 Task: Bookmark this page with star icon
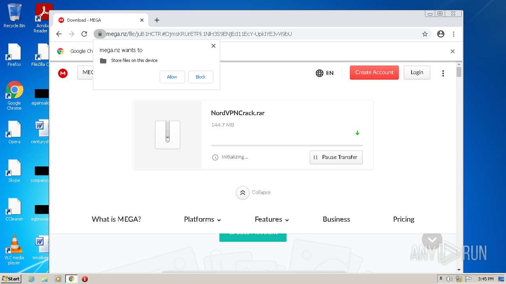(x=425, y=34)
